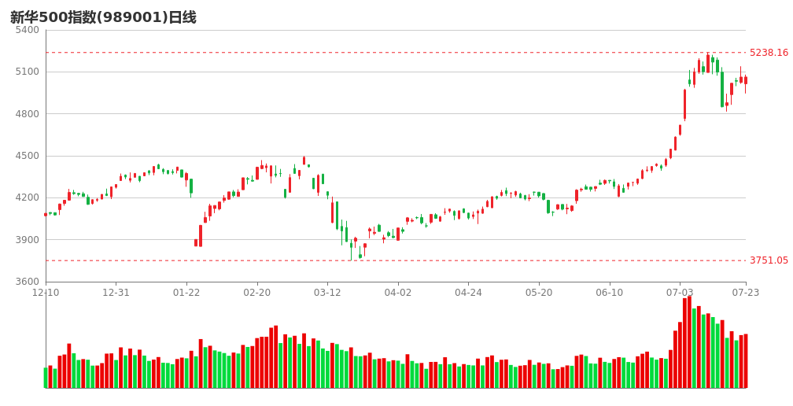Click the 03-12 date label

click(327, 293)
